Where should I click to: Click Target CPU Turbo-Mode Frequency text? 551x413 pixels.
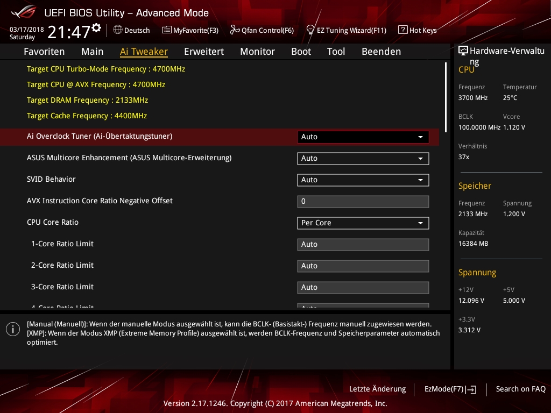(x=106, y=69)
